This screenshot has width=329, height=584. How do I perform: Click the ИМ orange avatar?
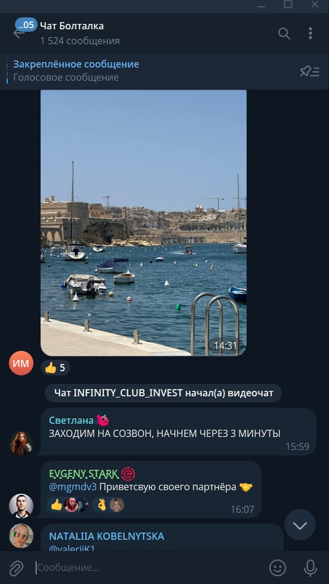(x=21, y=363)
